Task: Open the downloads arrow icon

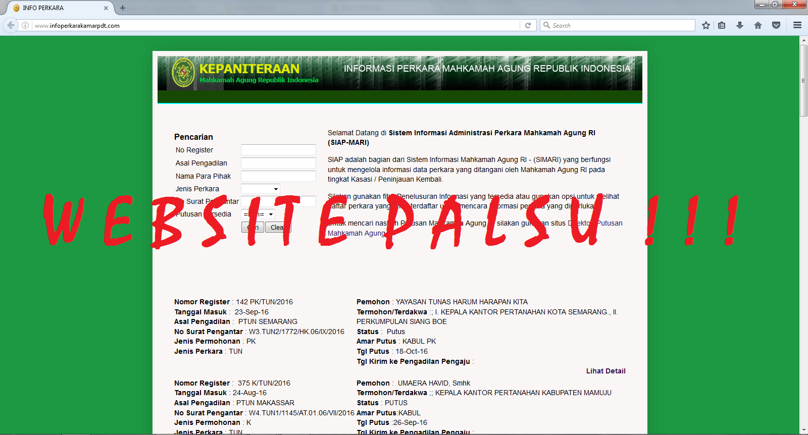Action: pyautogui.click(x=740, y=25)
